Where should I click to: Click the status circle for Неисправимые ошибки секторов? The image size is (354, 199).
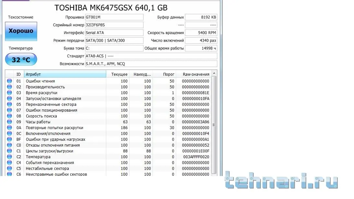tap(9, 174)
